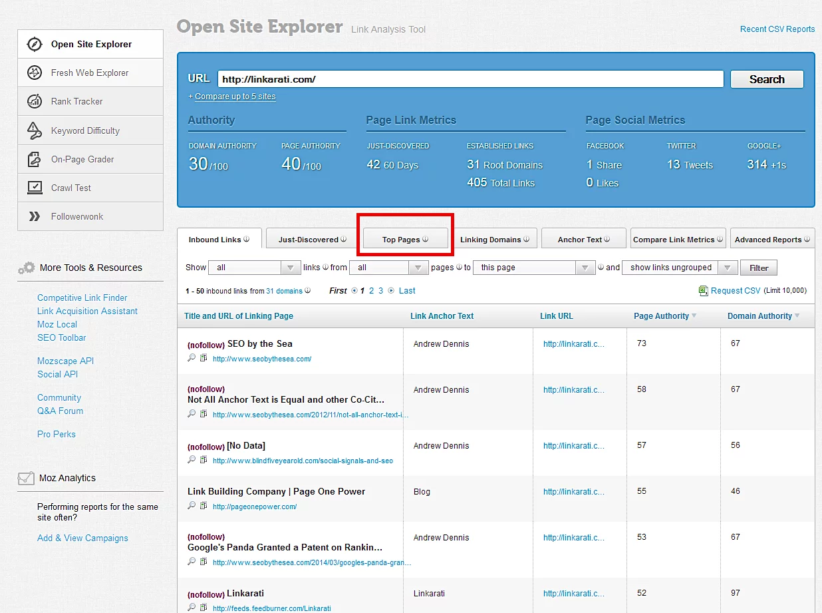Image resolution: width=822 pixels, height=613 pixels.
Task: Click the gear icon beside More Tools & Resources
Action: 26,268
